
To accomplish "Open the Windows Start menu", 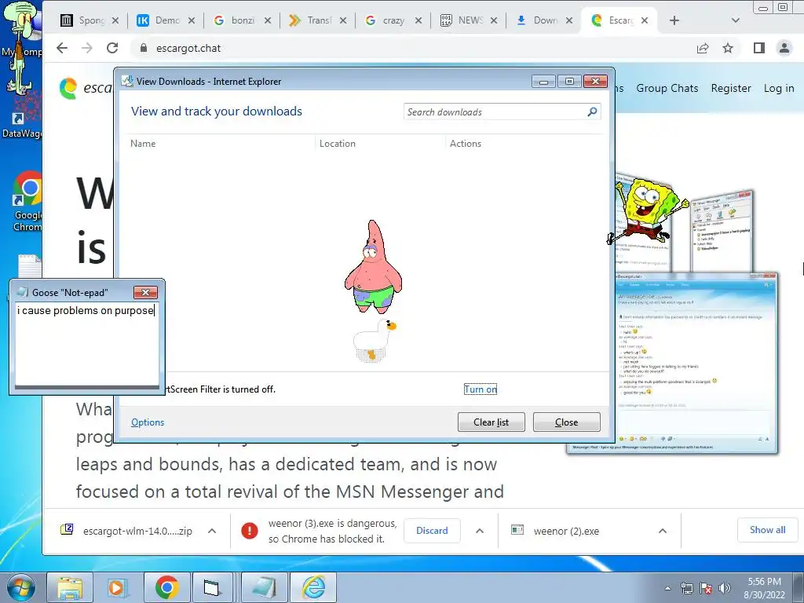I will [x=20, y=587].
